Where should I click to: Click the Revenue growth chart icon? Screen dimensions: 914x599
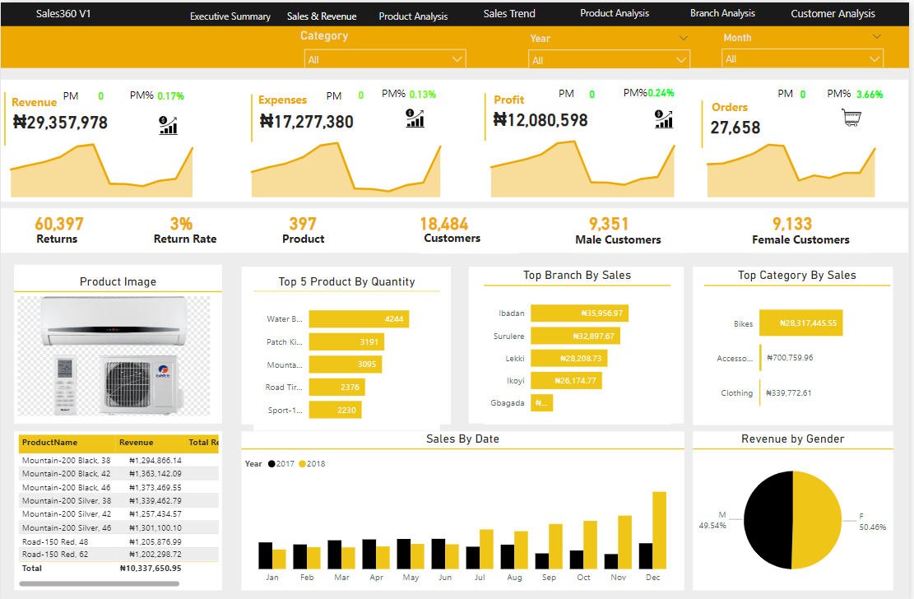click(169, 125)
